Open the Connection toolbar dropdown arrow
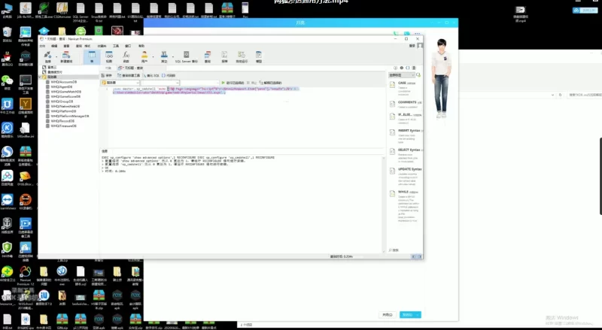 [x=56, y=57]
